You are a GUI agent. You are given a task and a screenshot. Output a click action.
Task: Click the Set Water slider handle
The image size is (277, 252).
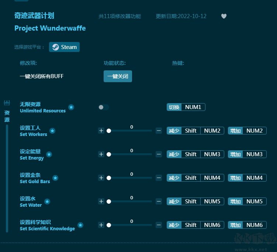(109, 202)
